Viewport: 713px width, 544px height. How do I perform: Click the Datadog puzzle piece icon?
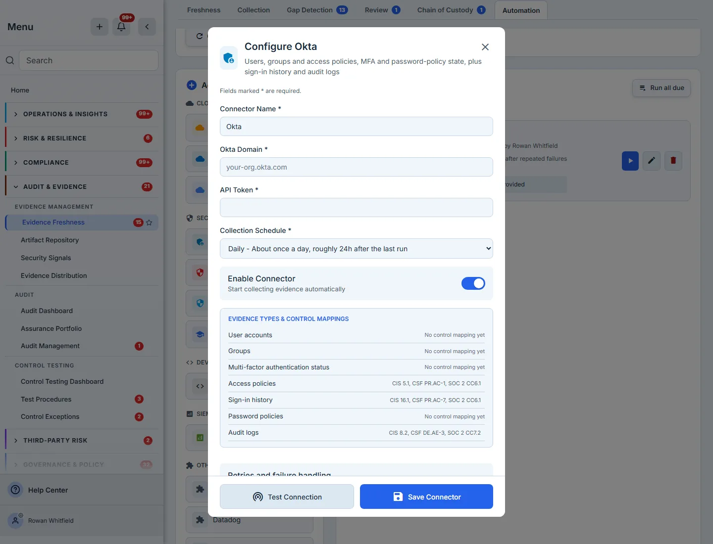point(200,520)
